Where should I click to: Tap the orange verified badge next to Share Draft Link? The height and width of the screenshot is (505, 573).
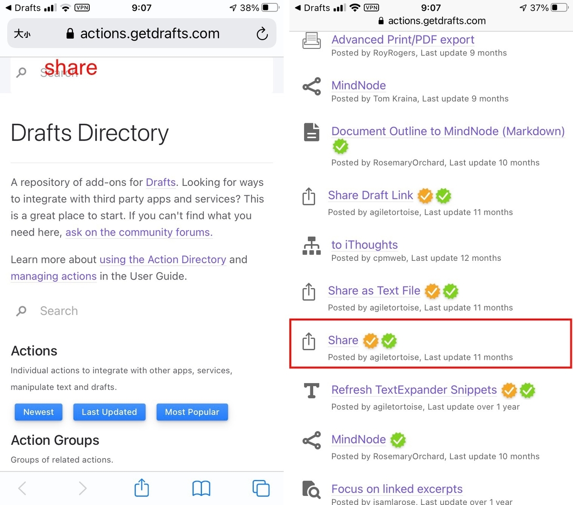(x=425, y=195)
